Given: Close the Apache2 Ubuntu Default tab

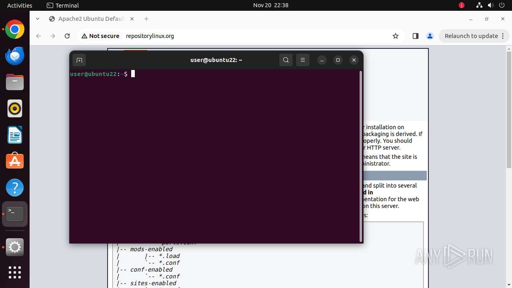Looking at the screenshot, I should click(x=132, y=19).
